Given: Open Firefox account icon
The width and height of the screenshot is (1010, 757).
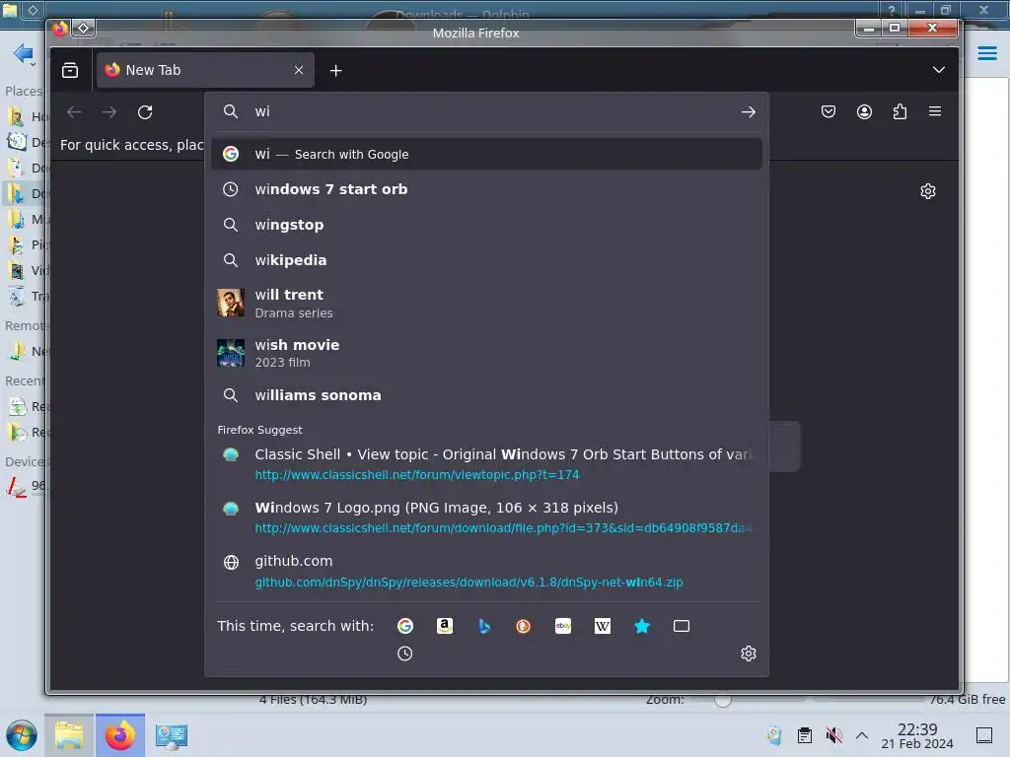Looking at the screenshot, I should (x=864, y=111).
